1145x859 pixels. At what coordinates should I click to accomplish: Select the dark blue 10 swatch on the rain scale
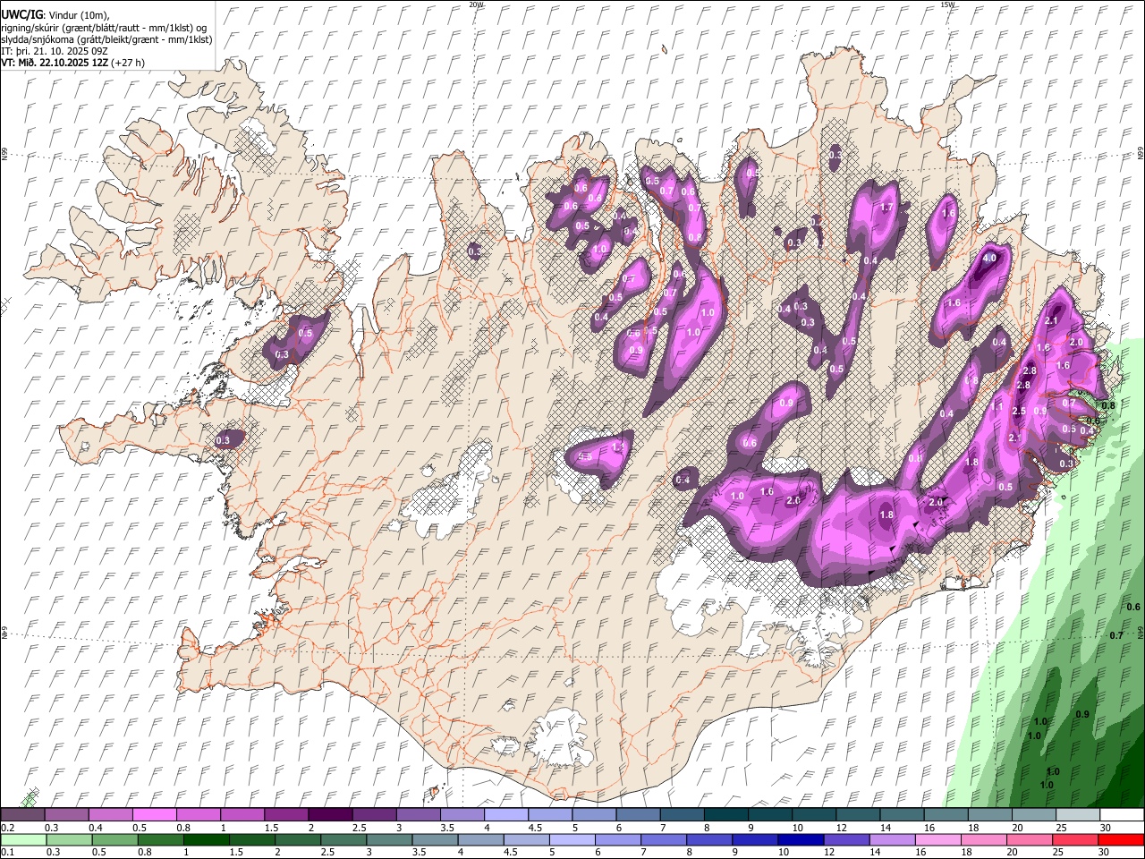click(800, 840)
